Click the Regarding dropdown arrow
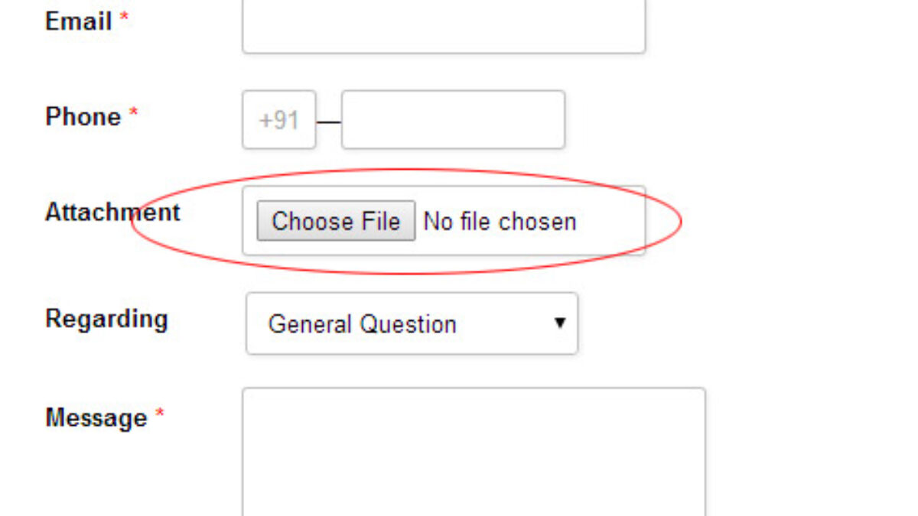The width and height of the screenshot is (918, 516). 560,323
